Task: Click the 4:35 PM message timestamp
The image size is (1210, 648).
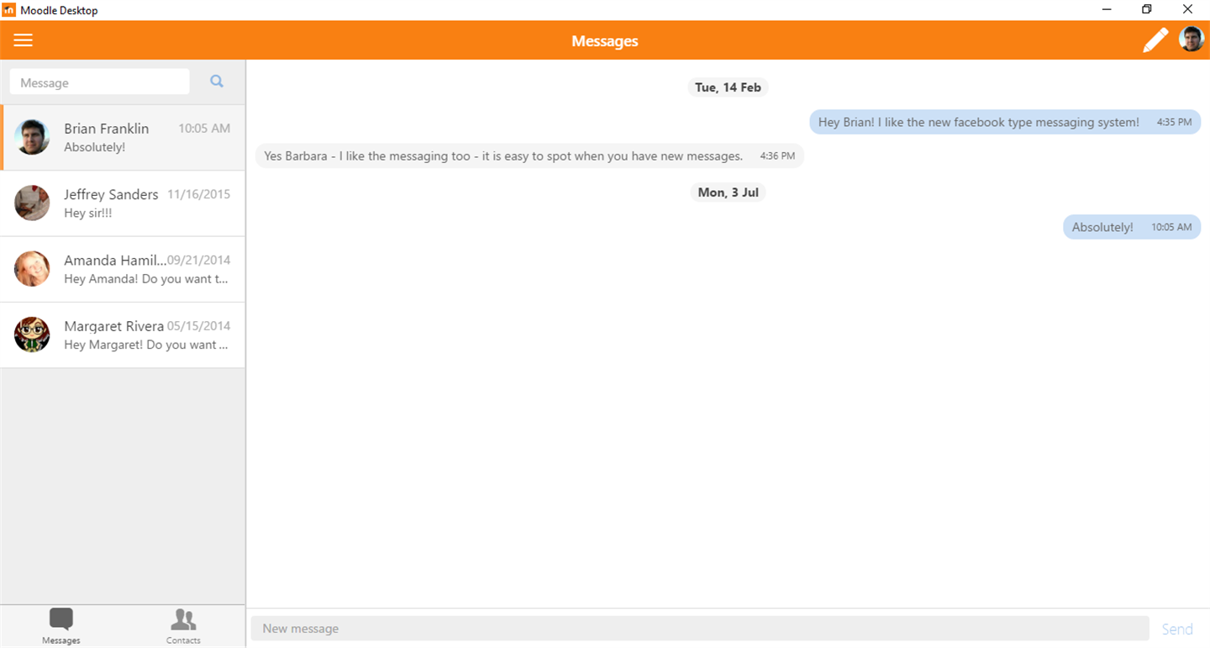Action: [1174, 123]
